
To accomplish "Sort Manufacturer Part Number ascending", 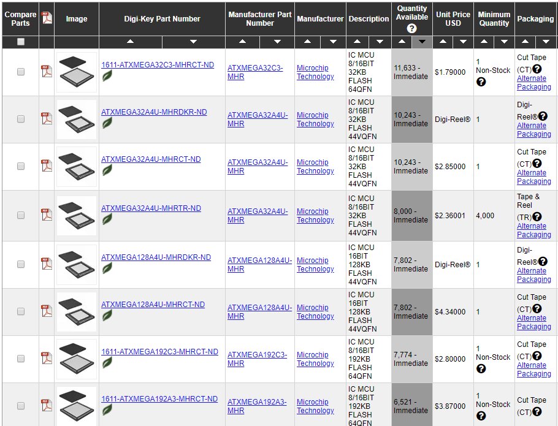I will pyautogui.click(x=243, y=42).
